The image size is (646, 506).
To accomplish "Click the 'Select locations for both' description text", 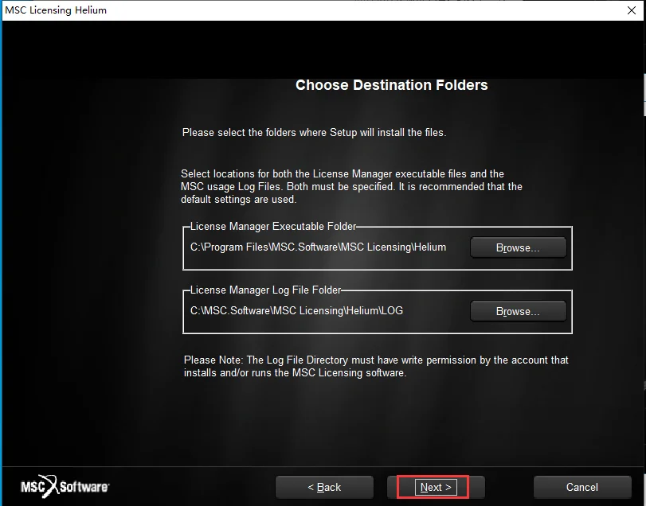I will 351,186.
